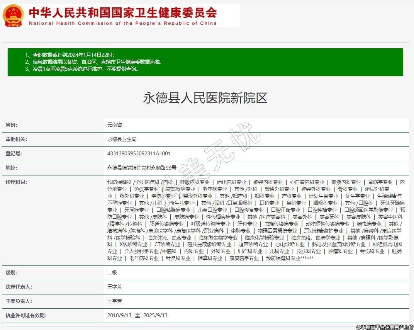This screenshot has width=414, height=330.
Task: Select the registration number 43313905953092311A1001
Action: [x=139, y=154]
